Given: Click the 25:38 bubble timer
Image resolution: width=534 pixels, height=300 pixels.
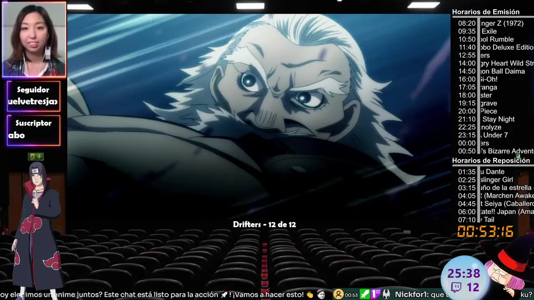Looking at the screenshot, I should (x=463, y=274).
